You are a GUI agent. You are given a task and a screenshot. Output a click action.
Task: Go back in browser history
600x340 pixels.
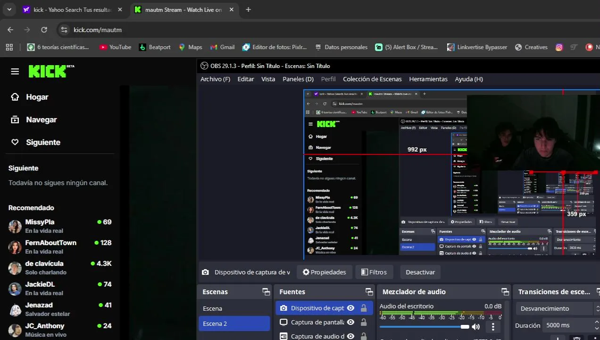pyautogui.click(x=10, y=30)
